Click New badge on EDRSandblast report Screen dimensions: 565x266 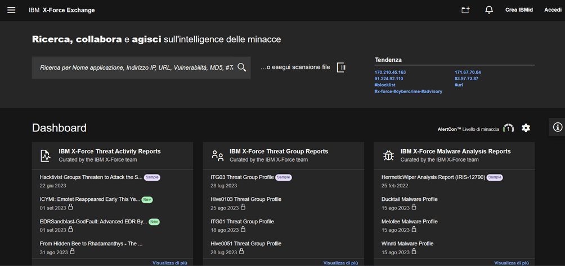tap(154, 222)
